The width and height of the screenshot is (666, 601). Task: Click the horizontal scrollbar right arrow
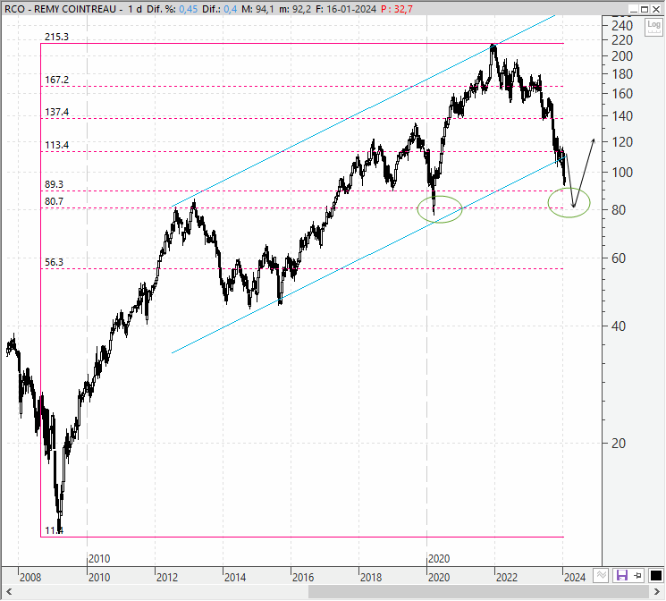(x=657, y=592)
